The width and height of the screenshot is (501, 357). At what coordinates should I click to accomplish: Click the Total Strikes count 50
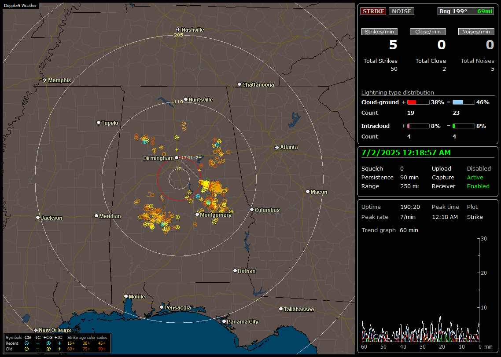point(394,69)
